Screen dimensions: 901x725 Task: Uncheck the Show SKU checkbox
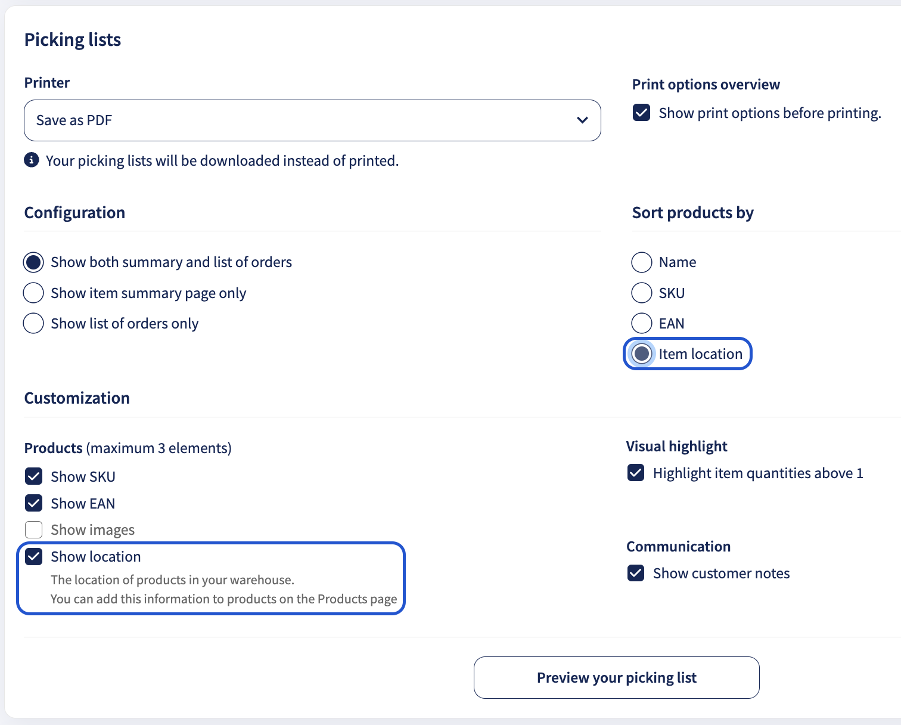pyautogui.click(x=34, y=476)
